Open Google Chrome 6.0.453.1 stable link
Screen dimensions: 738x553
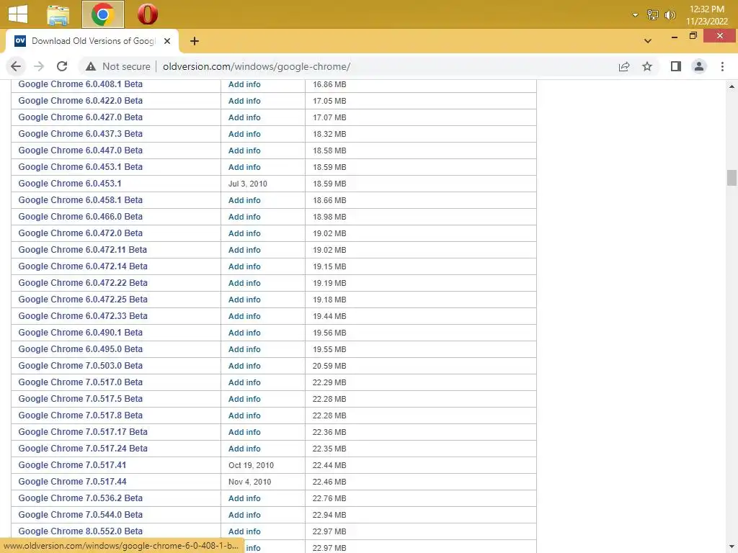point(70,184)
